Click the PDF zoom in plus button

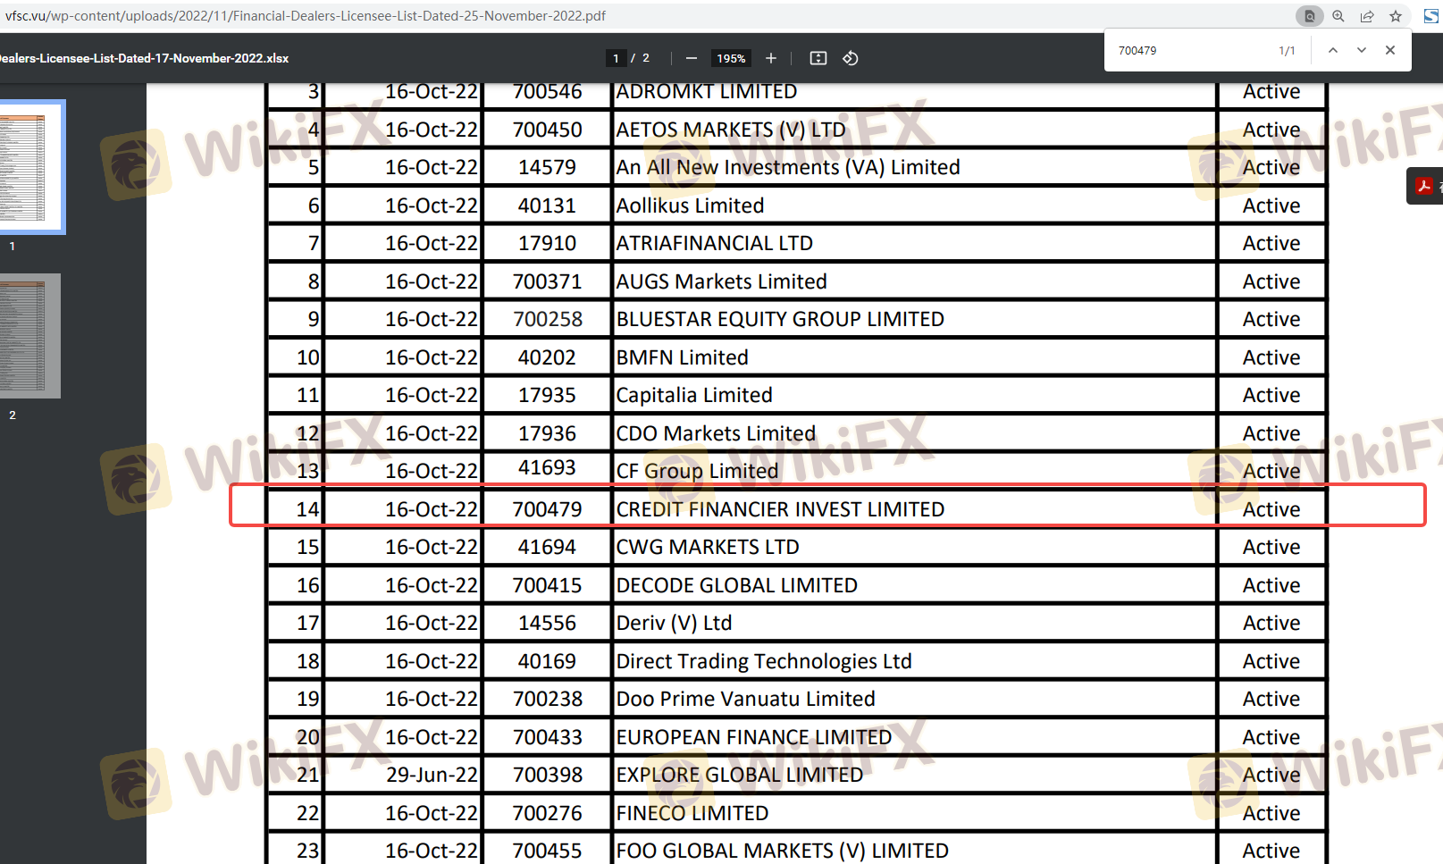tap(771, 58)
